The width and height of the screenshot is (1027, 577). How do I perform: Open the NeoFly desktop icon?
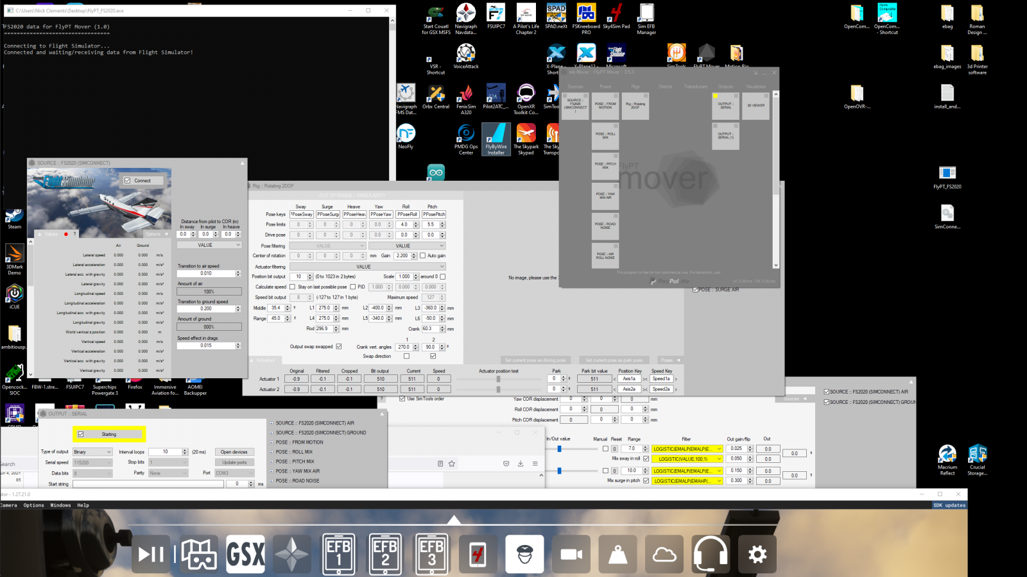(x=406, y=137)
